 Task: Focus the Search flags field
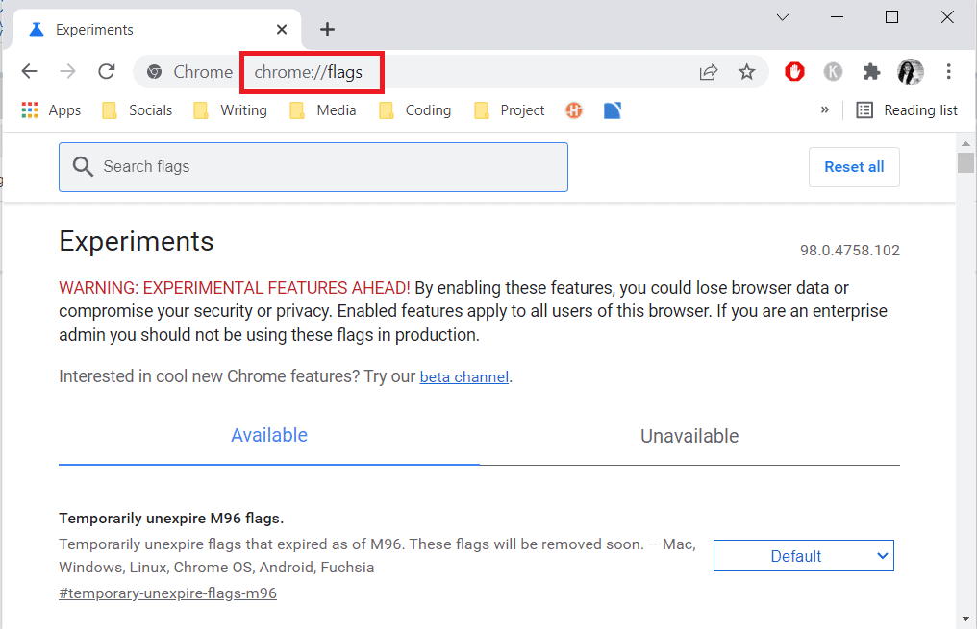(x=313, y=167)
